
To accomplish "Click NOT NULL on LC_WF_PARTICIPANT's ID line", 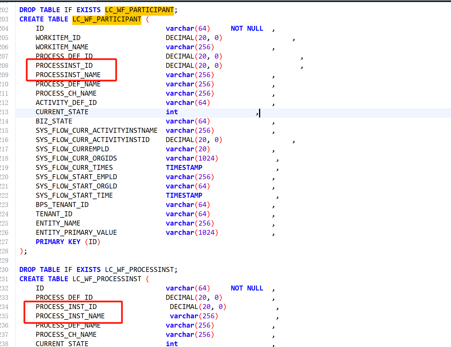I will 247,29.
